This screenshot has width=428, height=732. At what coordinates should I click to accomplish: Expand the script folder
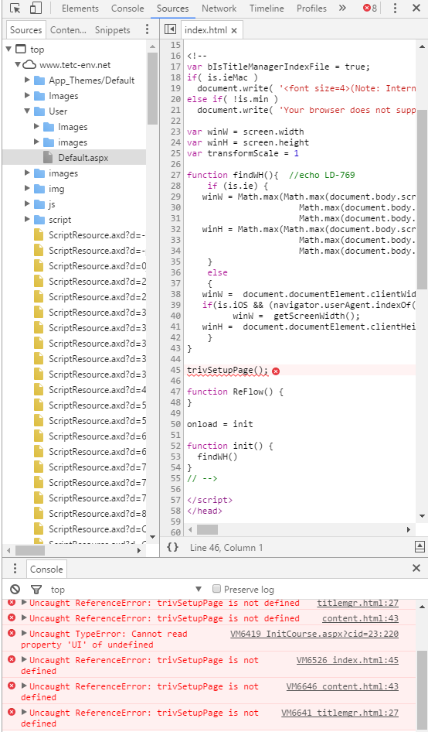[28, 220]
